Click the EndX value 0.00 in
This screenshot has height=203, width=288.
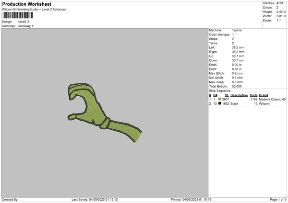pyautogui.click(x=237, y=65)
